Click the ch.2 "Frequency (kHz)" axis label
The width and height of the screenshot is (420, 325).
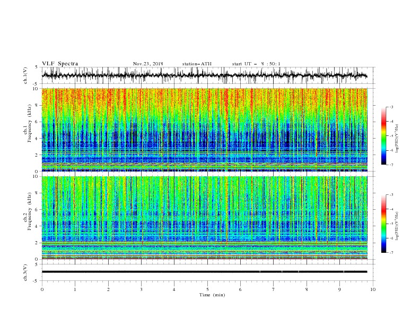click(30, 211)
